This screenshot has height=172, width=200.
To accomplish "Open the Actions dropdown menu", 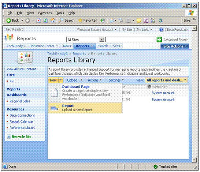I will click(95, 80).
